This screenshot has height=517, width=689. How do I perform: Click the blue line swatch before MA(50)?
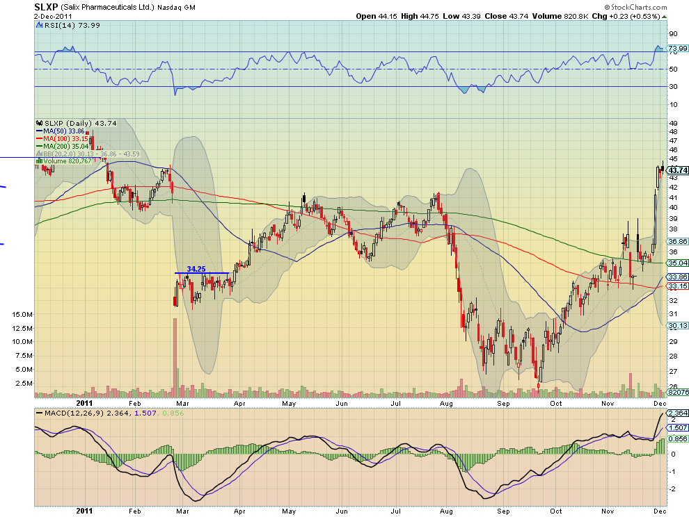tap(39, 131)
